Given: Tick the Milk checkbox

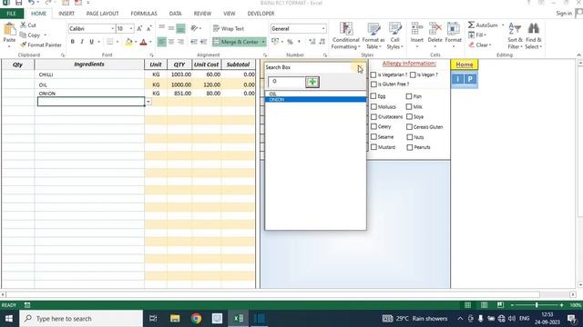Looking at the screenshot, I should coord(409,106).
